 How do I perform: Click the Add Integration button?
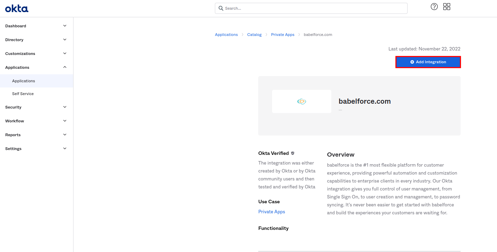428,62
